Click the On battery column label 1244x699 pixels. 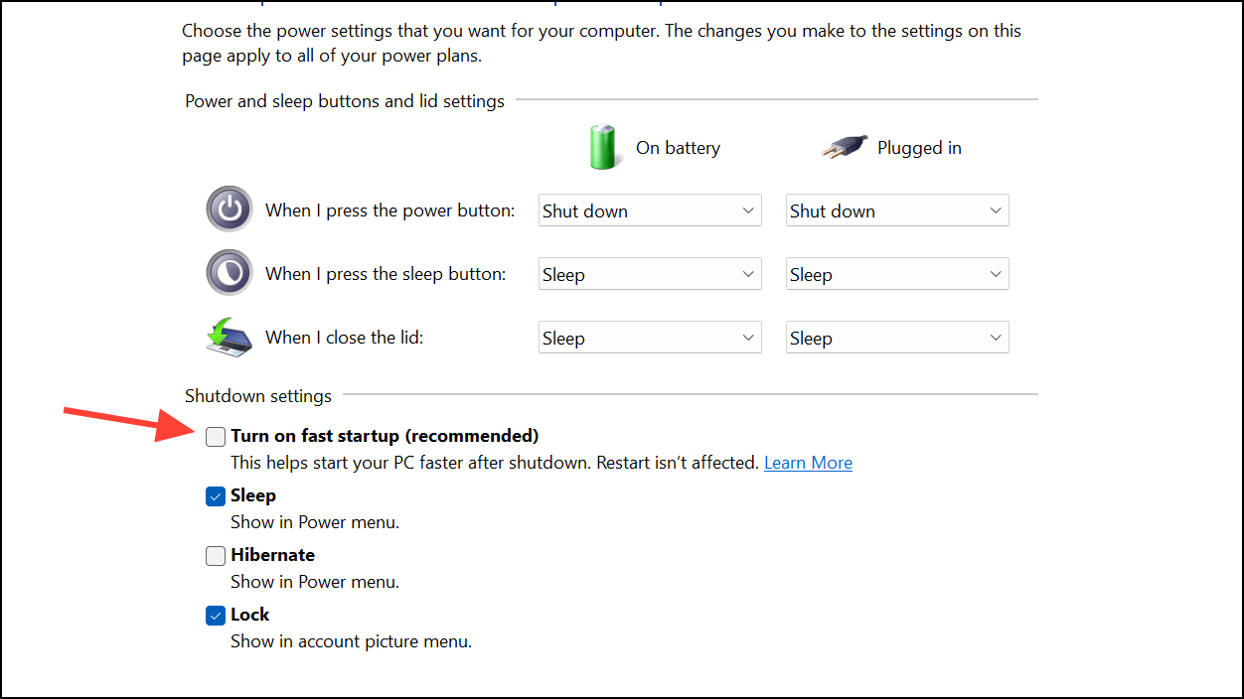point(678,148)
